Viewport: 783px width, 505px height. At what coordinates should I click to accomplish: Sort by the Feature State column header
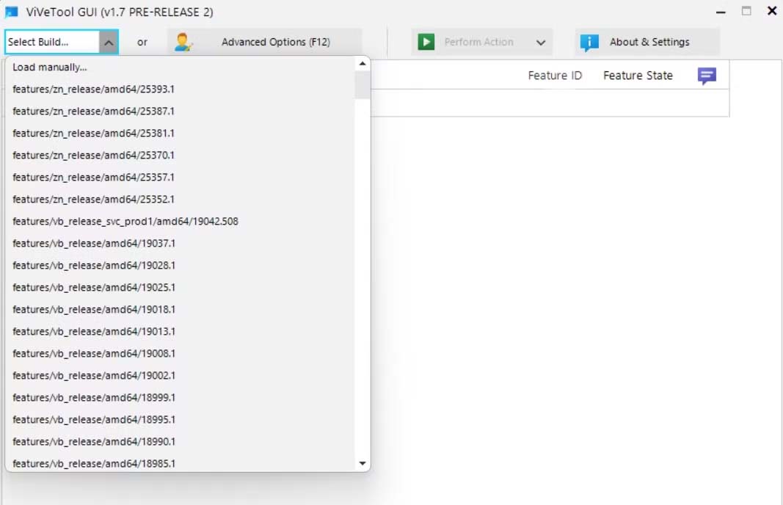tap(638, 76)
